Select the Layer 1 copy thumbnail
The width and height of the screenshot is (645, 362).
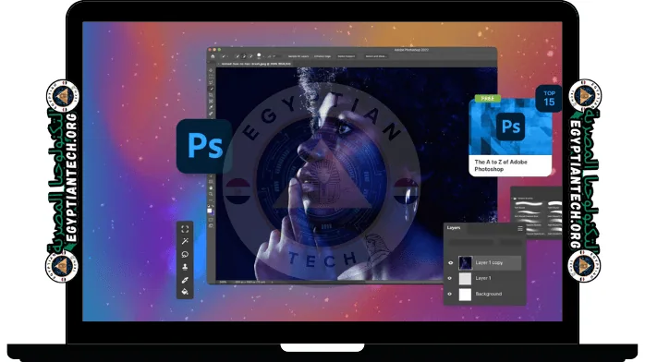coord(465,263)
